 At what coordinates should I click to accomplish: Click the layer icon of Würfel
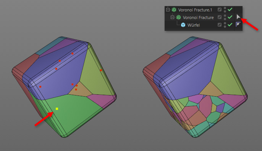[x=220, y=25]
